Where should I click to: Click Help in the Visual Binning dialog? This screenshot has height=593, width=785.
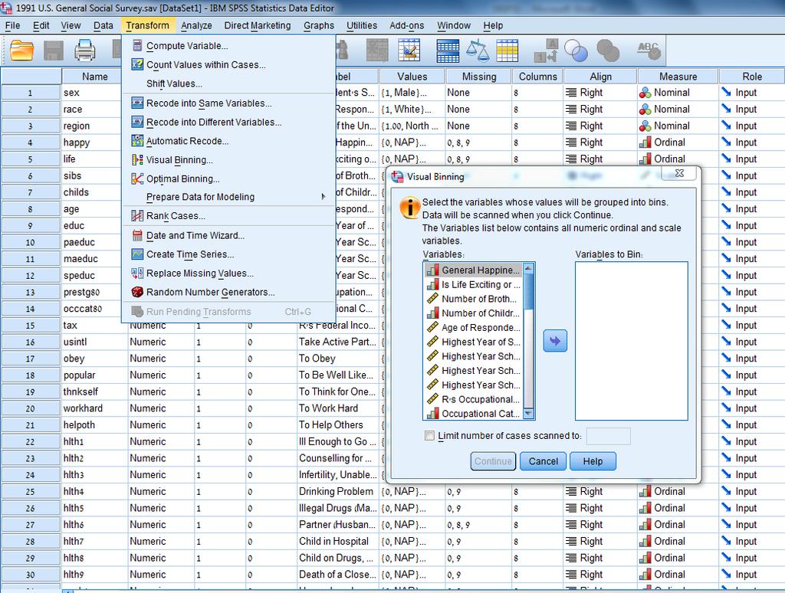[593, 461]
